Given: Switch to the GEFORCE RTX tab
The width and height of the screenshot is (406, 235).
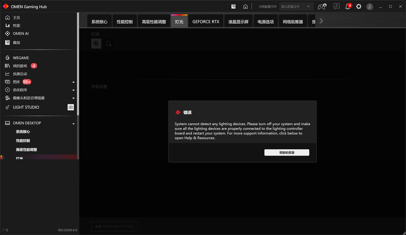Looking at the screenshot, I should [x=206, y=22].
